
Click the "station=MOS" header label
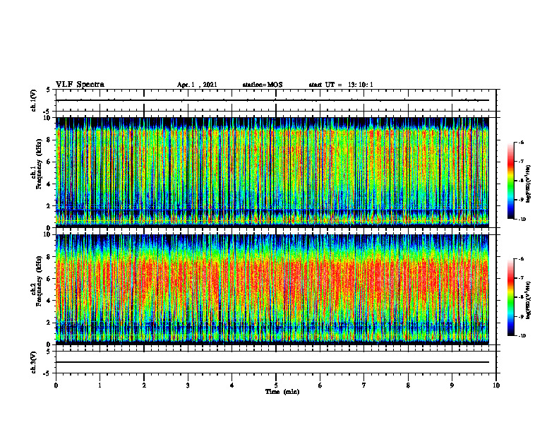point(263,85)
